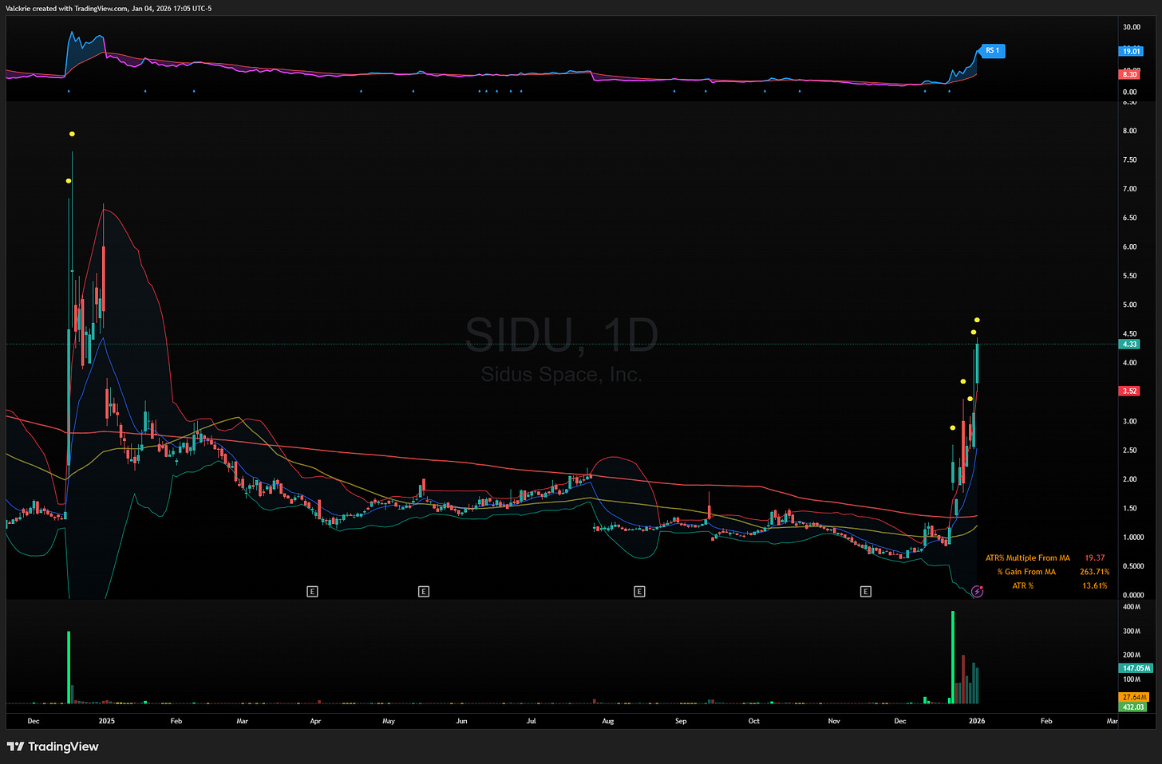Click the 2025 label on time axis
1162x764 pixels.
[107, 721]
